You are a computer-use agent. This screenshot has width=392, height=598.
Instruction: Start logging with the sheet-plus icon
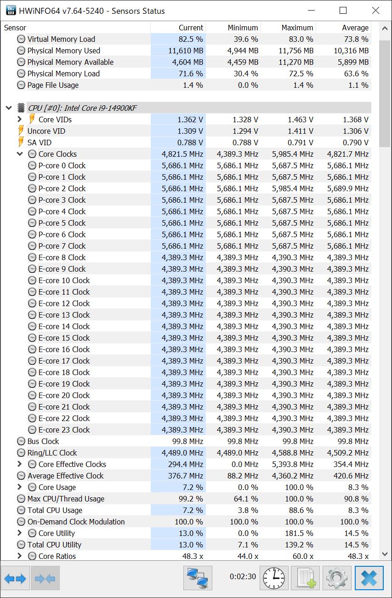pyautogui.click(x=306, y=578)
